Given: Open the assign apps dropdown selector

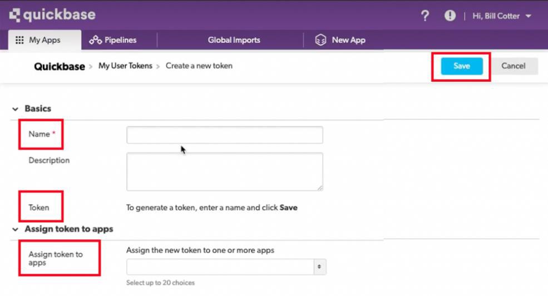Looking at the screenshot, I should point(226,267).
